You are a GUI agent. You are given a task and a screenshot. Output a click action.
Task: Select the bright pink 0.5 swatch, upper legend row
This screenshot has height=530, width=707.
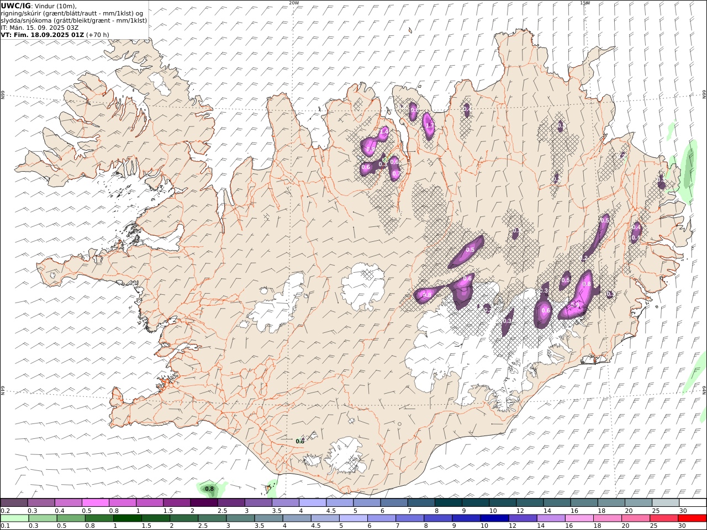coord(95,503)
